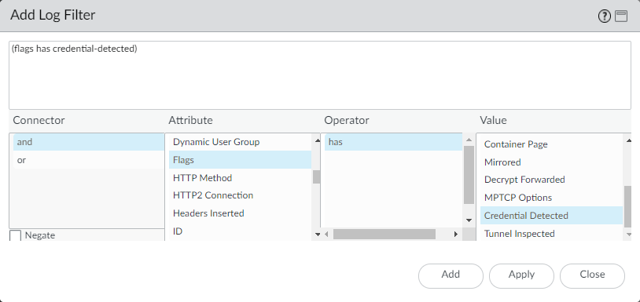Click the Apply button
640x302 pixels.
521,275
